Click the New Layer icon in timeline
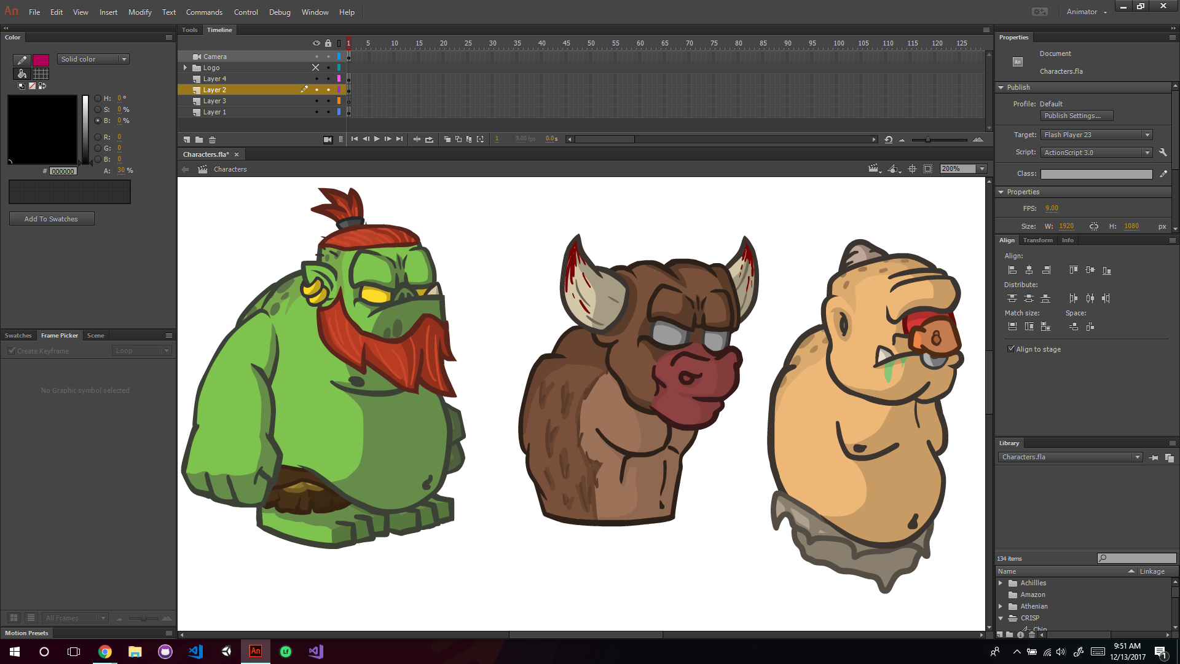This screenshot has height=664, width=1180. pyautogui.click(x=187, y=140)
